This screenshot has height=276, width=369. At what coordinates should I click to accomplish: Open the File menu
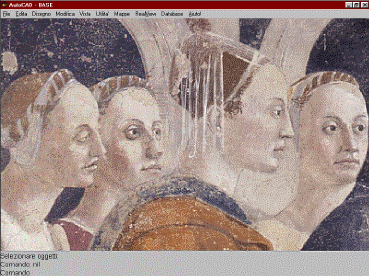6,14
